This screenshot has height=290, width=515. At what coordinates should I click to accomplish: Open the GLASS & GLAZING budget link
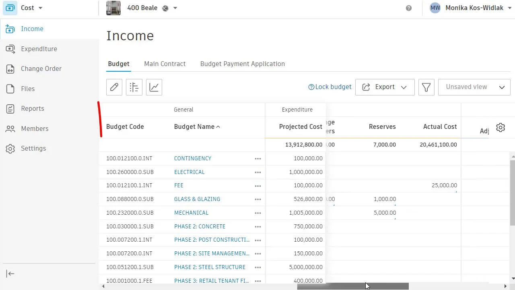tap(197, 199)
